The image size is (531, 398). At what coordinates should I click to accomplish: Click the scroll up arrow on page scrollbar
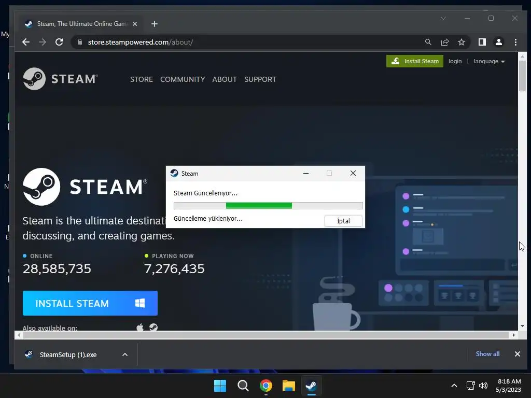522,56
